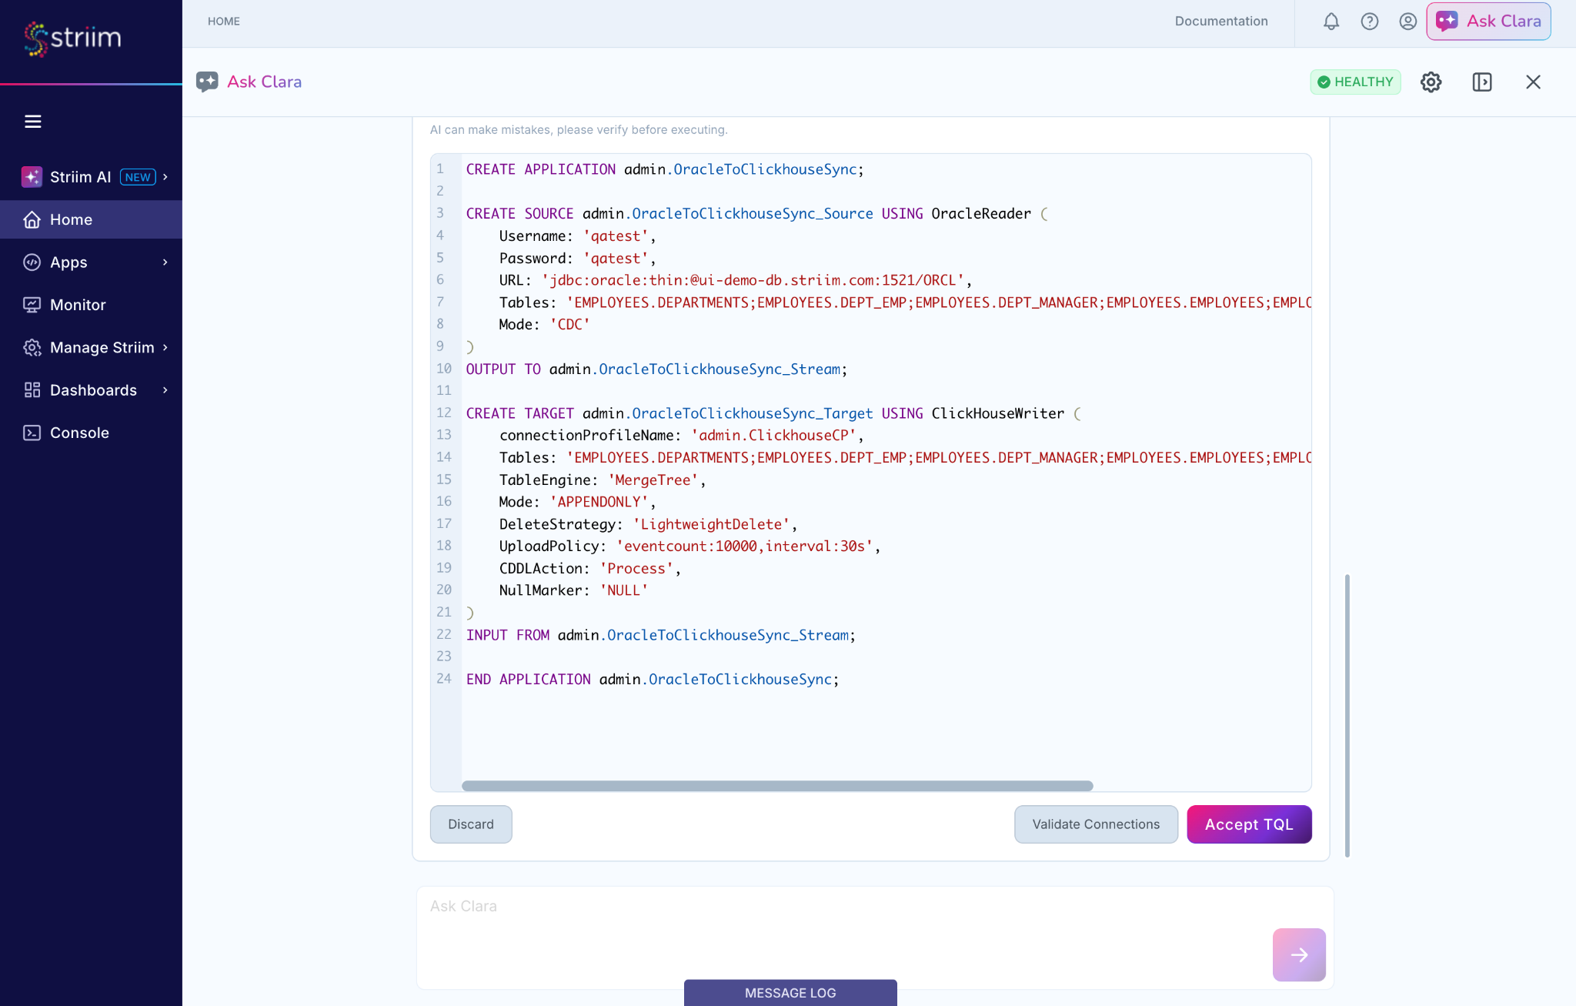Toggle the side panel layout icon

(x=1482, y=82)
